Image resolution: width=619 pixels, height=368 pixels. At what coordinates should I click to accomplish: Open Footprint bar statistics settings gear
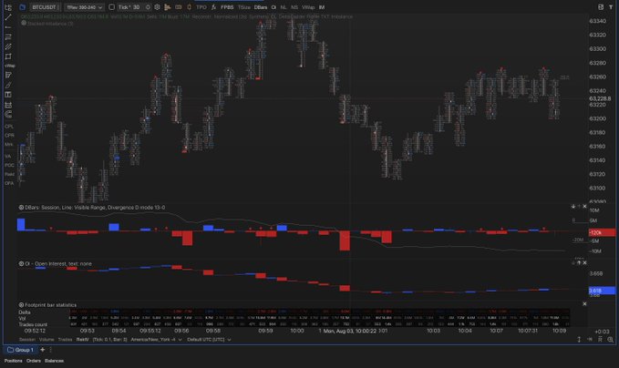(x=21, y=305)
